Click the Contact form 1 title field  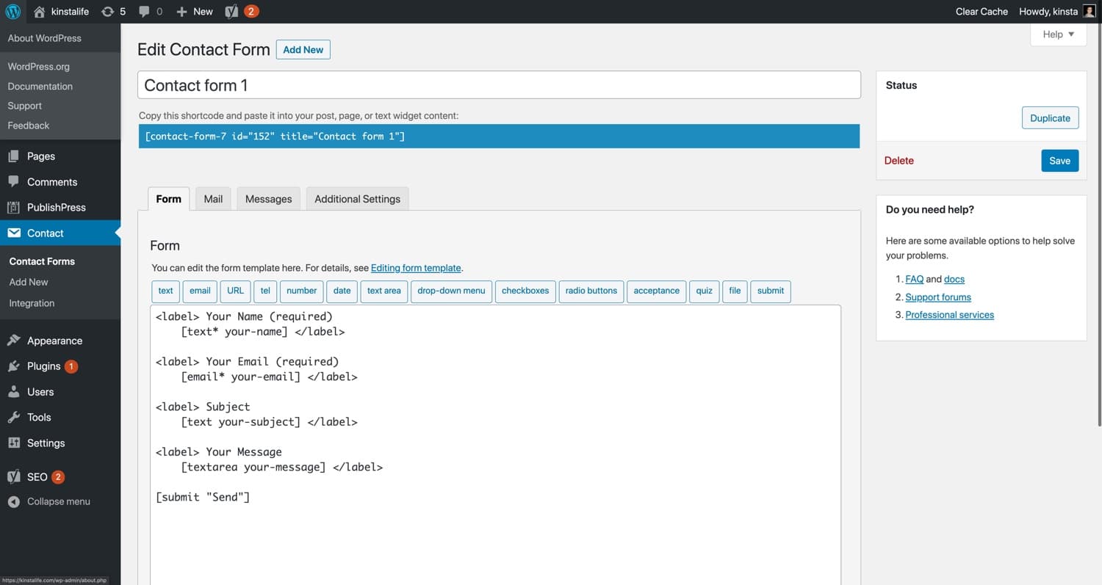point(499,84)
